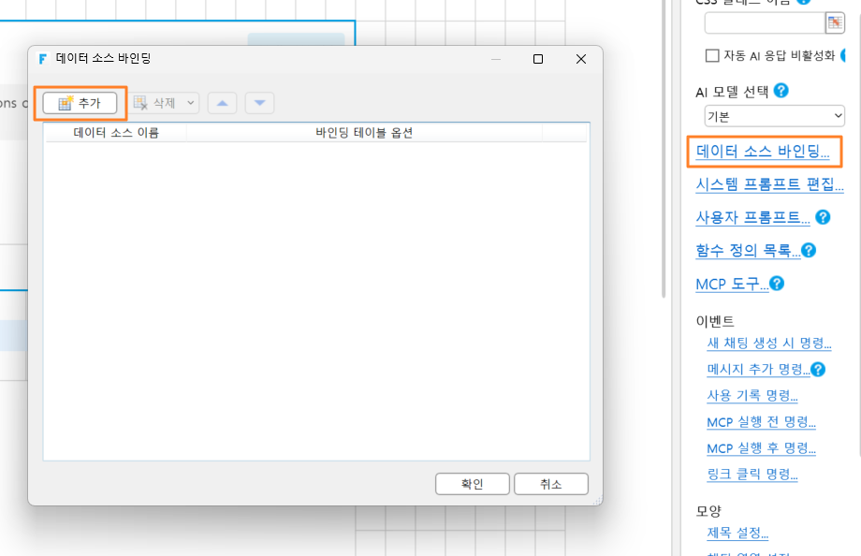Open the AI model dropdown showing 기본
This screenshot has width=861, height=556.
click(x=774, y=116)
